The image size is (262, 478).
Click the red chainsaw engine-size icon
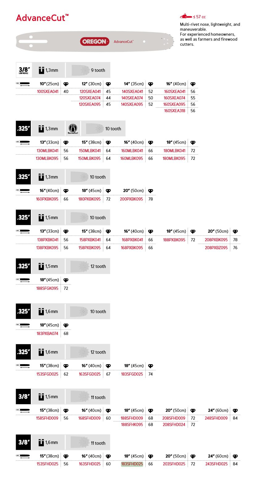(x=186, y=16)
